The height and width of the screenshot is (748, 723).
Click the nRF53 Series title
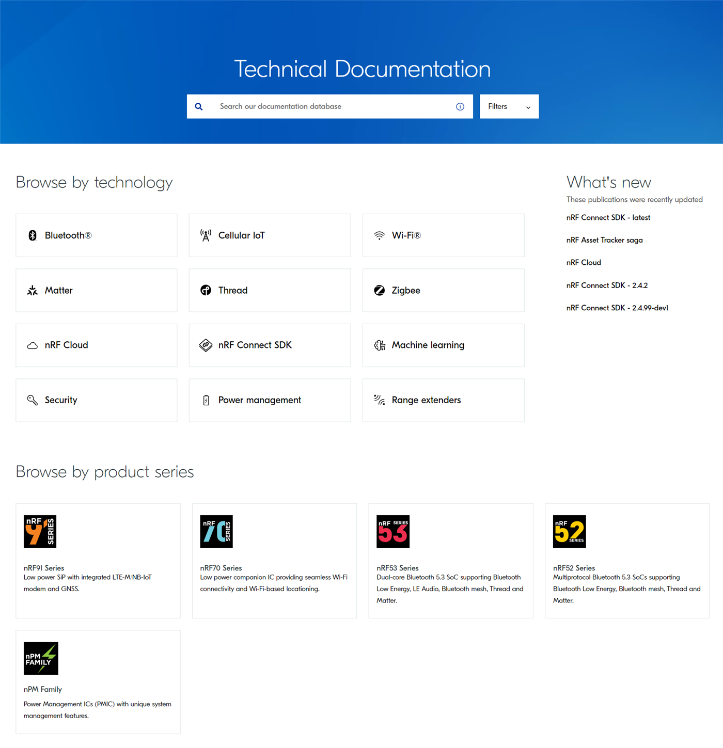tap(398, 568)
